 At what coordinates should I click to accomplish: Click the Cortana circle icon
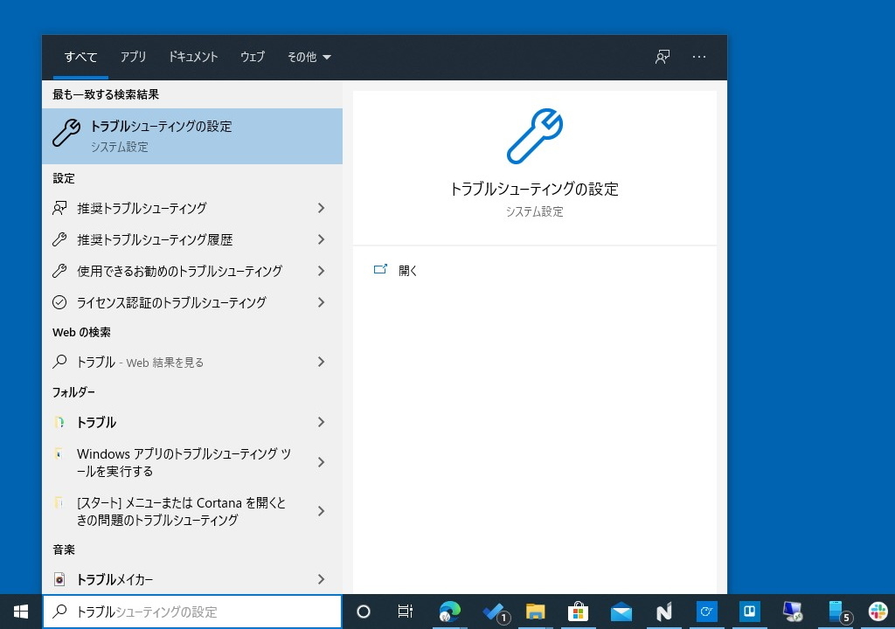pos(363,612)
